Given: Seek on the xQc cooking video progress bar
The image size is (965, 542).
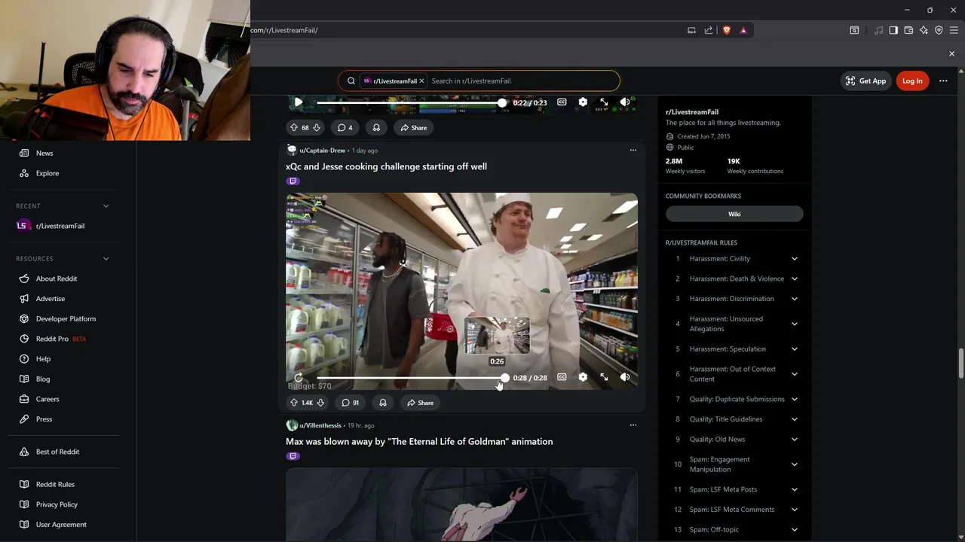Looking at the screenshot, I should pyautogui.click(x=411, y=378).
